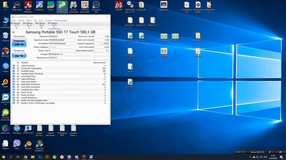Click the 32 °C temperature button
The height and width of the screenshot is (160, 286).
[x=19, y=56]
